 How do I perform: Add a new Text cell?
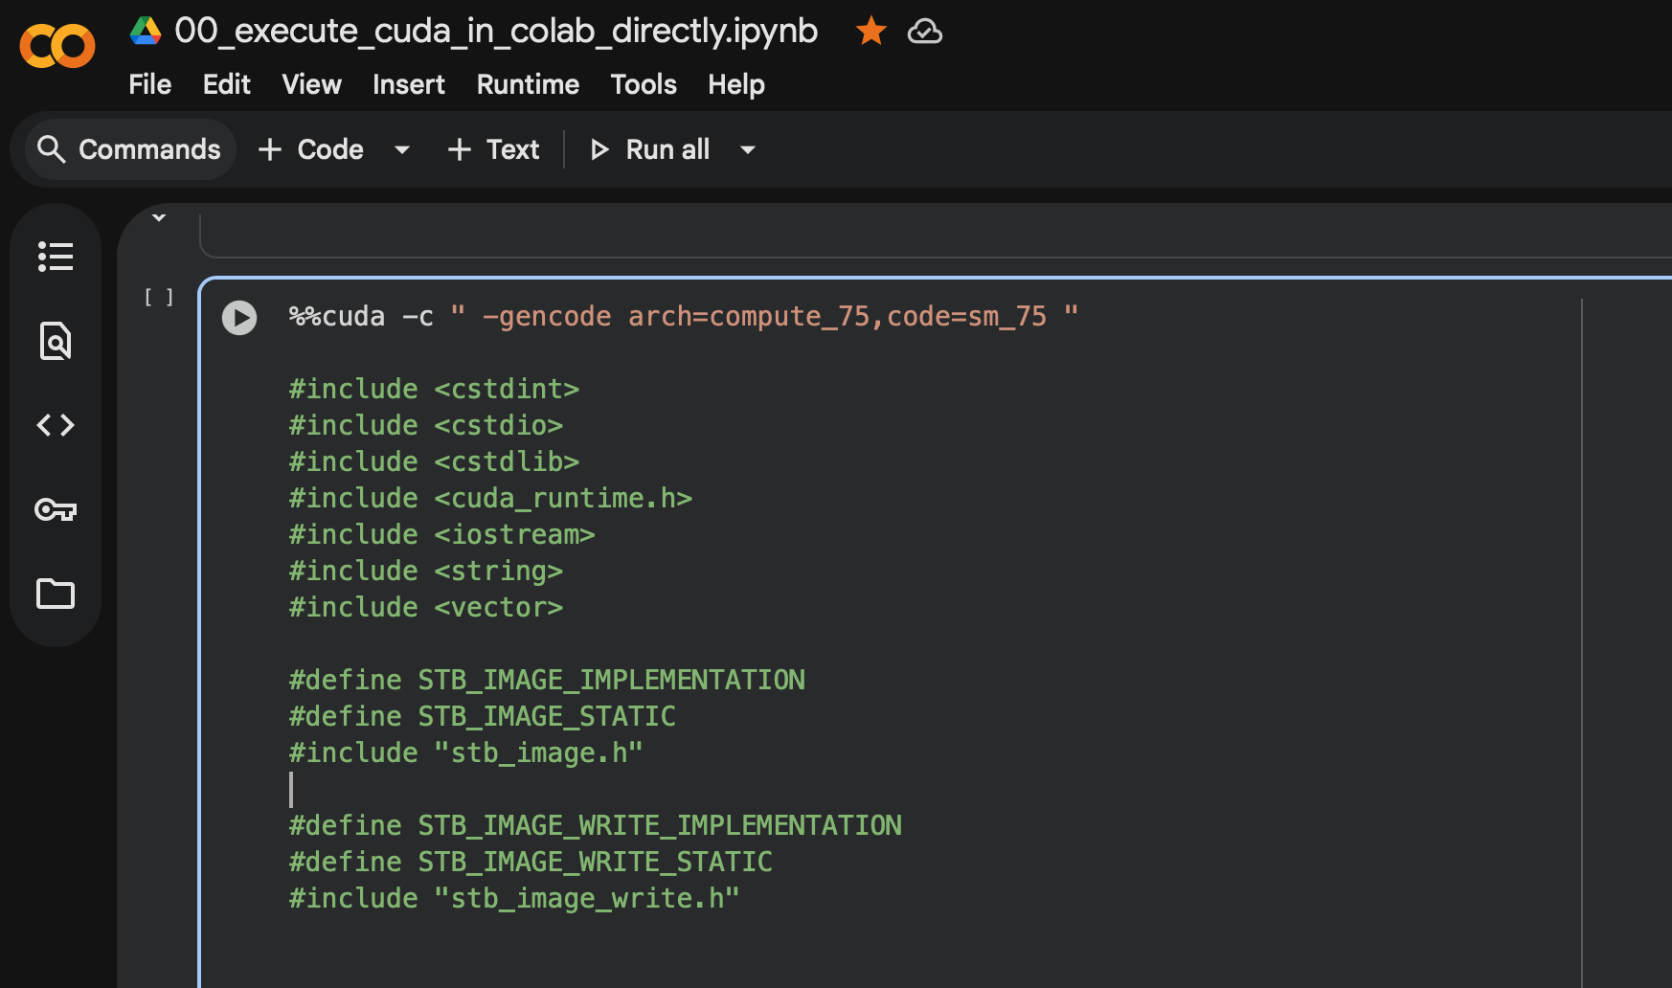[x=494, y=149]
